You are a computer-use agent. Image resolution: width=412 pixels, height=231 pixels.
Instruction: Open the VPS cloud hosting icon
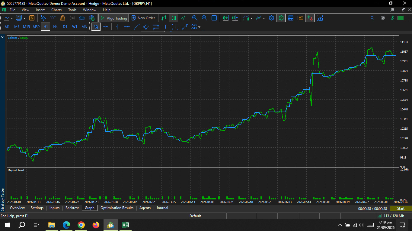point(82,18)
